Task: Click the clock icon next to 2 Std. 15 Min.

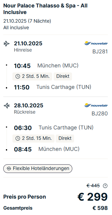Action: coord(18,138)
